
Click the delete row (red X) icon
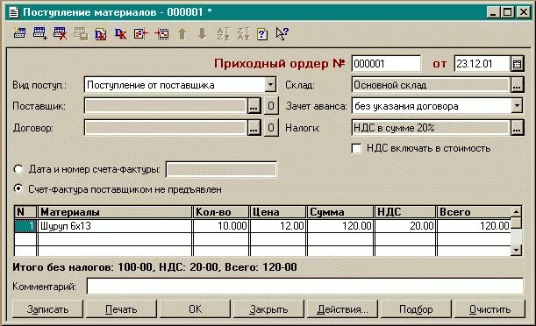tap(60, 33)
